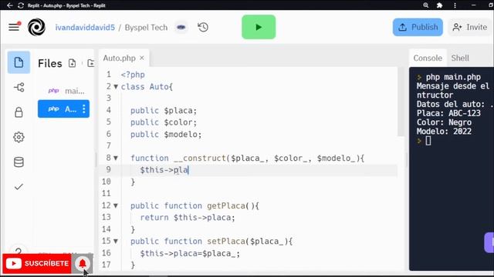
Task: Open the hamburger main menu
Action: (x=14, y=27)
